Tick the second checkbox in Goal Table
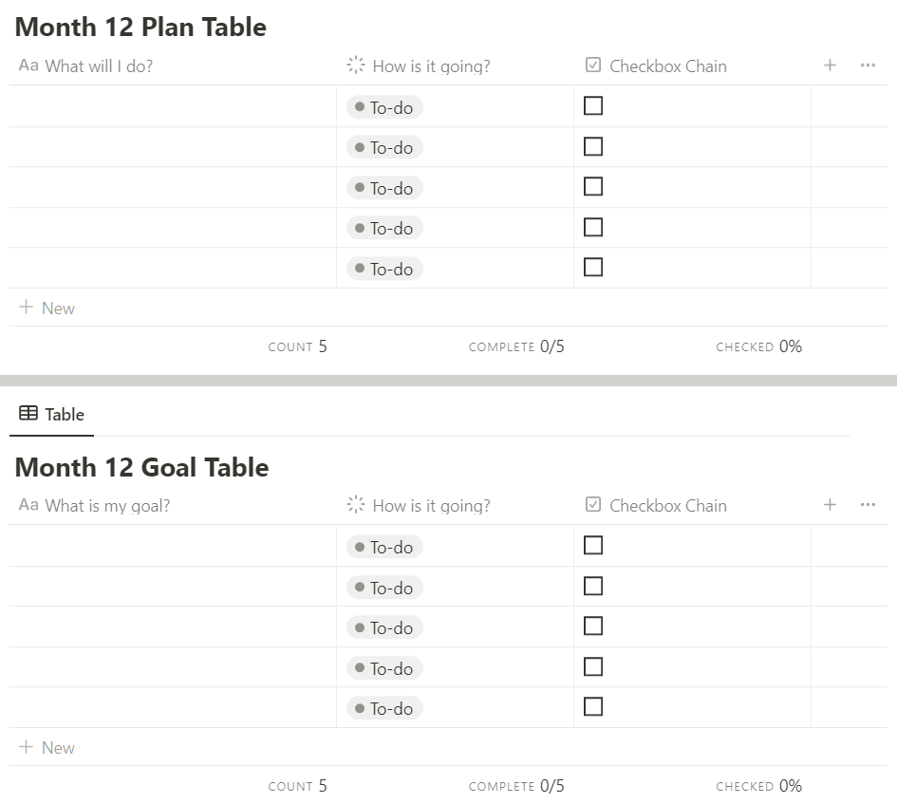 [593, 586]
